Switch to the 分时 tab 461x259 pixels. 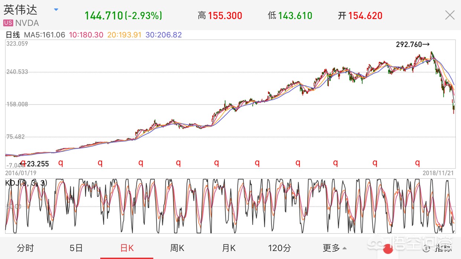click(x=25, y=248)
